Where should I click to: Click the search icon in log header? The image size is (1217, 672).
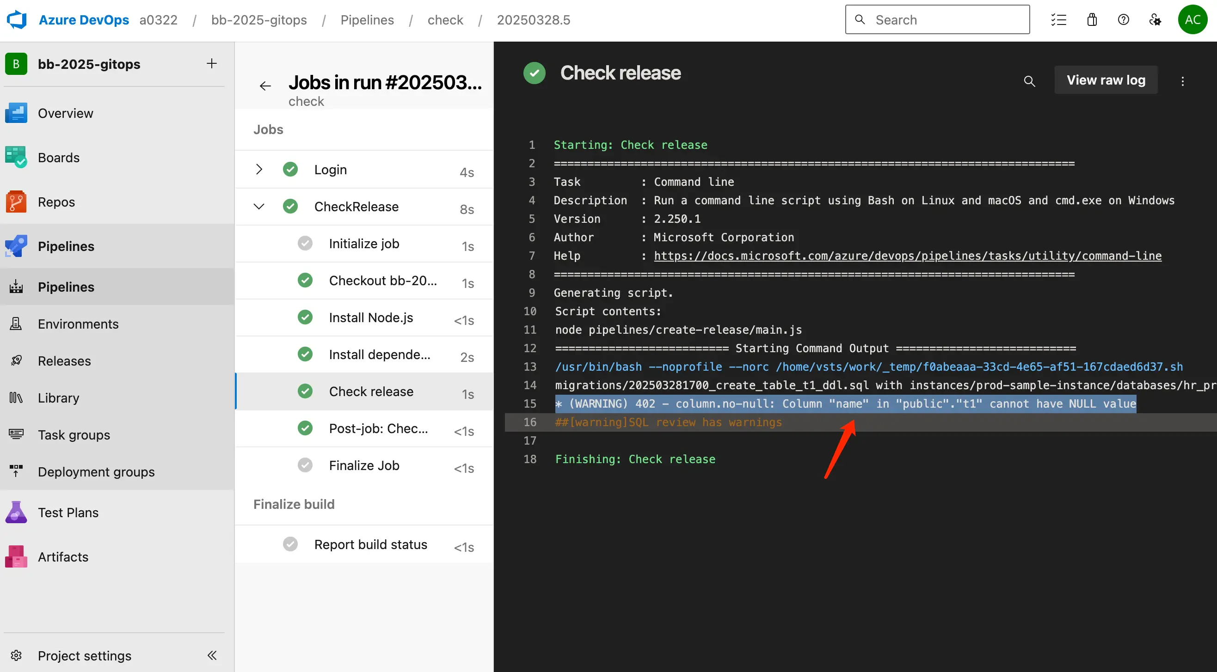1029,81
